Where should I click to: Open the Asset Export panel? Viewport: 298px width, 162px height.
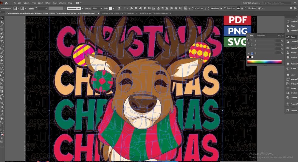[x=292, y=79]
